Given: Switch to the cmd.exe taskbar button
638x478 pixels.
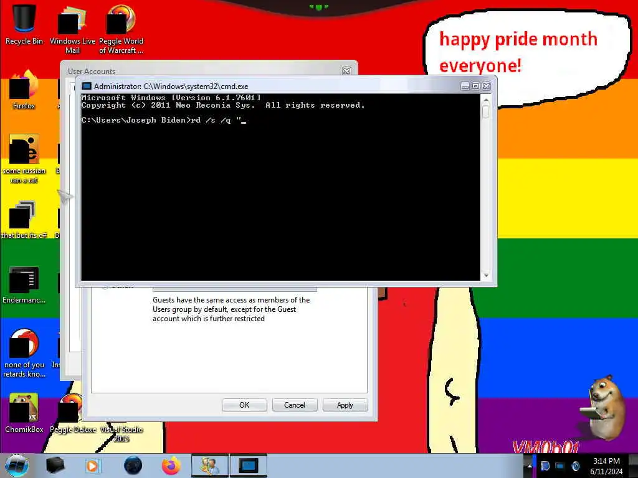Looking at the screenshot, I should [x=249, y=466].
